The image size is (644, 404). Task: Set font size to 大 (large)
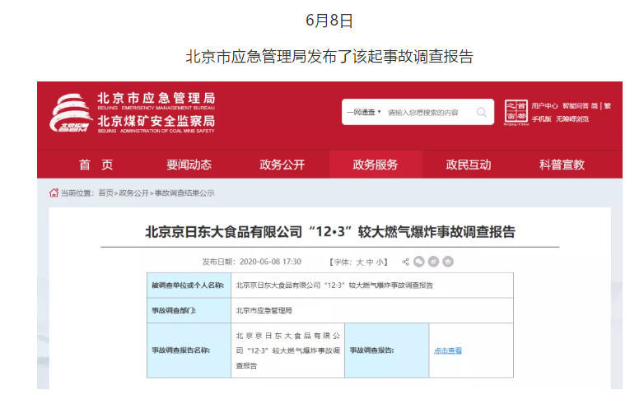click(x=359, y=262)
